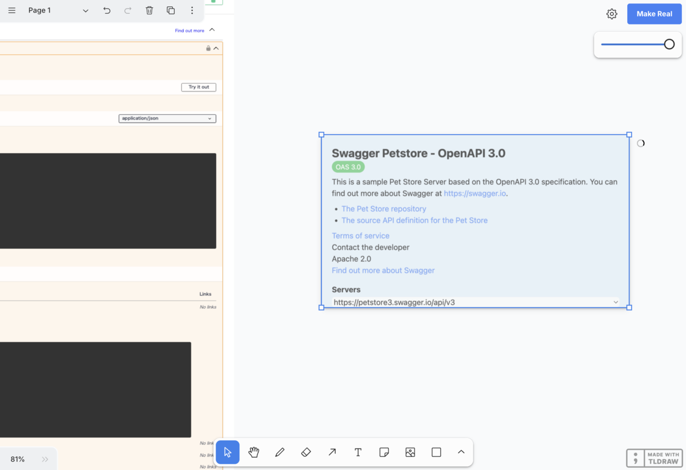Choose the Text tool

tap(358, 452)
